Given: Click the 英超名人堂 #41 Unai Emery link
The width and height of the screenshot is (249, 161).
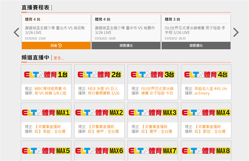Looking at the screenshot, I should (x=210, y=91).
